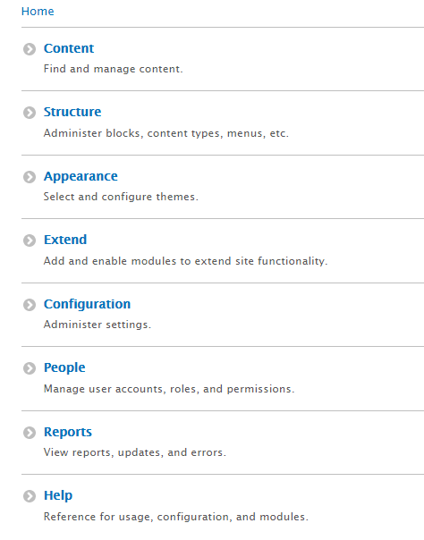Screen dimensions: 424x540
Task: Click the 'Find and manage content.' description
Action: click(114, 69)
